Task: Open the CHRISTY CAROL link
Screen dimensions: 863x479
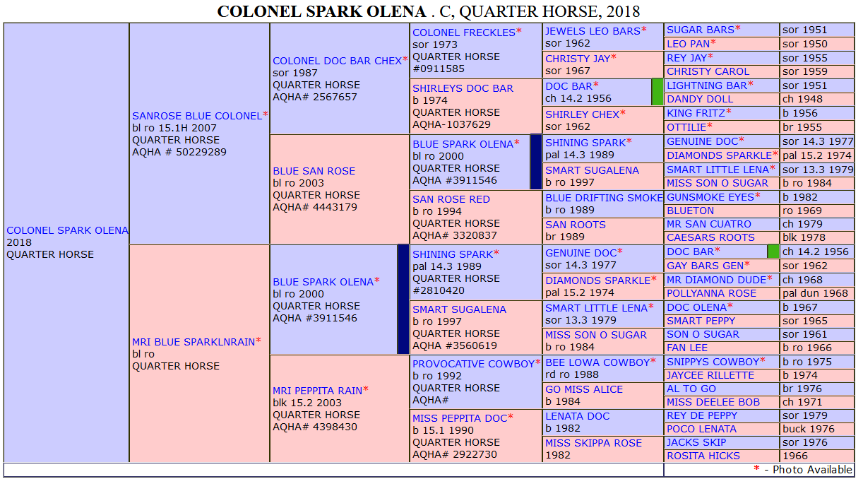Action: [x=708, y=71]
